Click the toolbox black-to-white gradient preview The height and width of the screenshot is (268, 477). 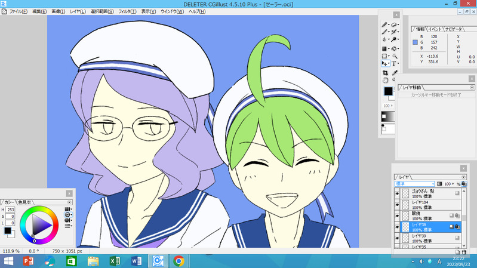coord(388,116)
